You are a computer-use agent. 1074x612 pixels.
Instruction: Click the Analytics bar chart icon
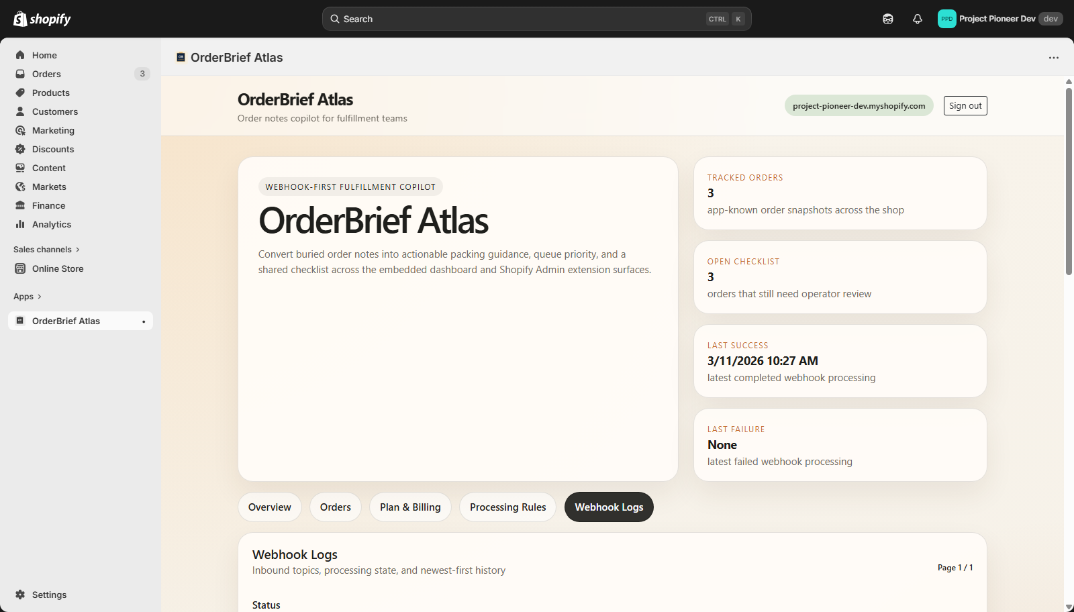(20, 224)
